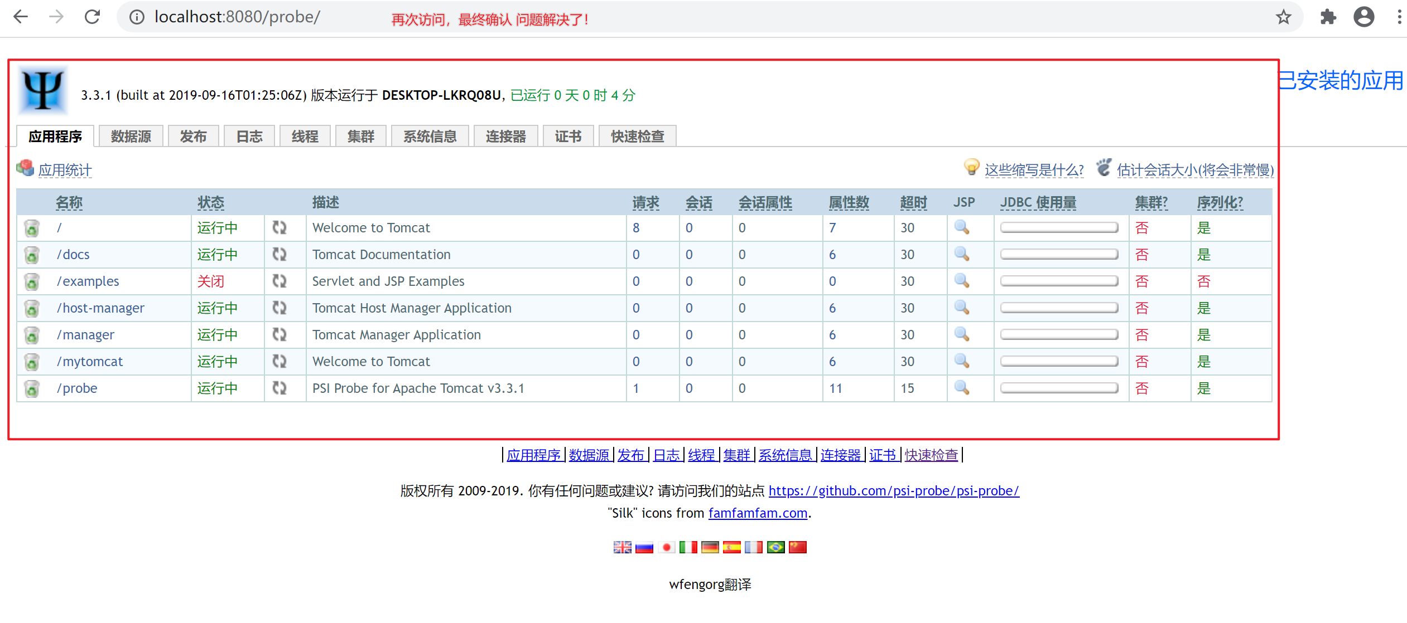Click the undeploy icon for /examples
The image size is (1407, 623).
(32, 281)
